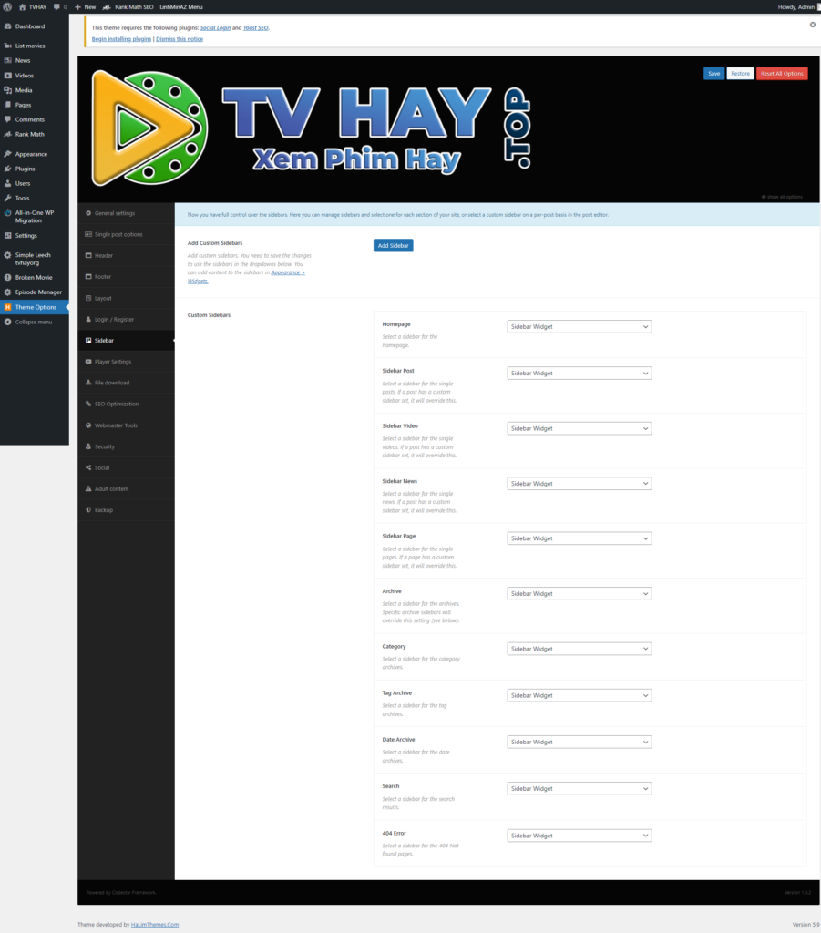Follow the Yoast SEO plugin link

coord(256,28)
